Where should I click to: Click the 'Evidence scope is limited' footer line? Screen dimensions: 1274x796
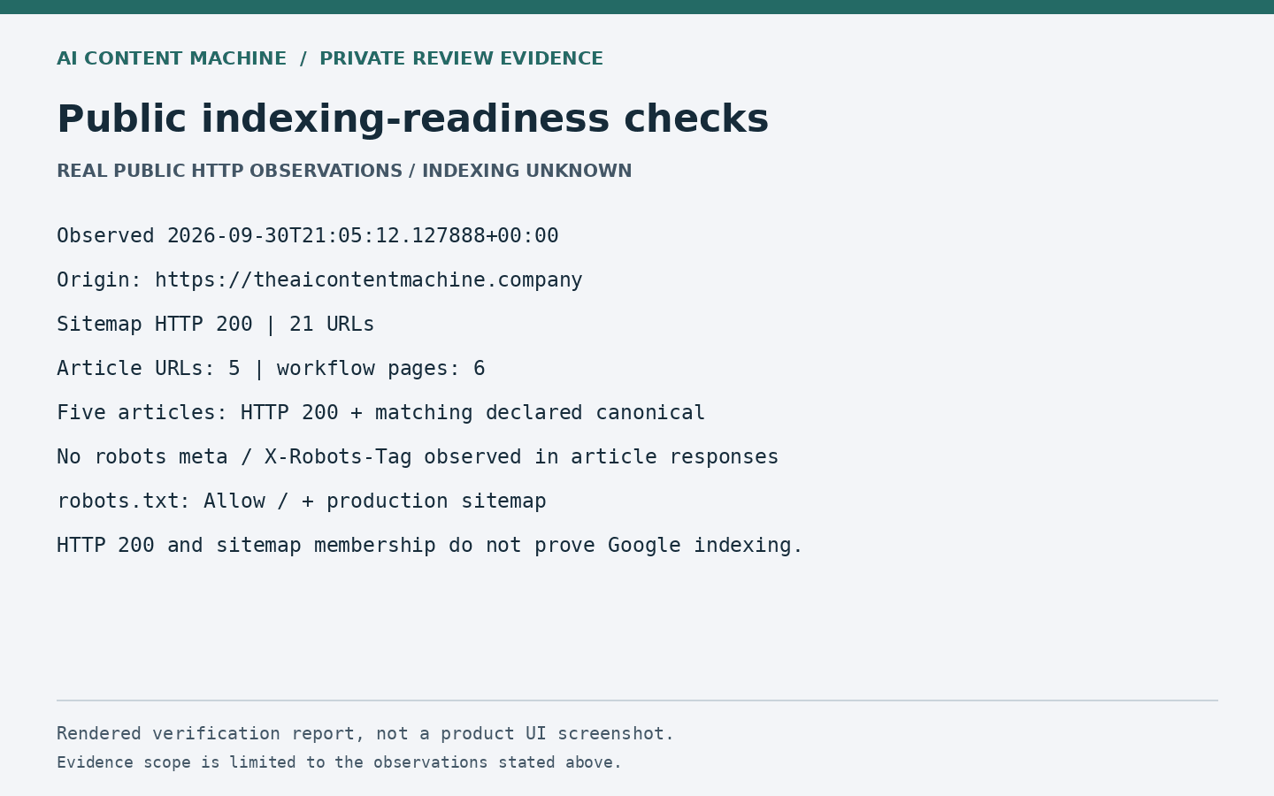(340, 762)
